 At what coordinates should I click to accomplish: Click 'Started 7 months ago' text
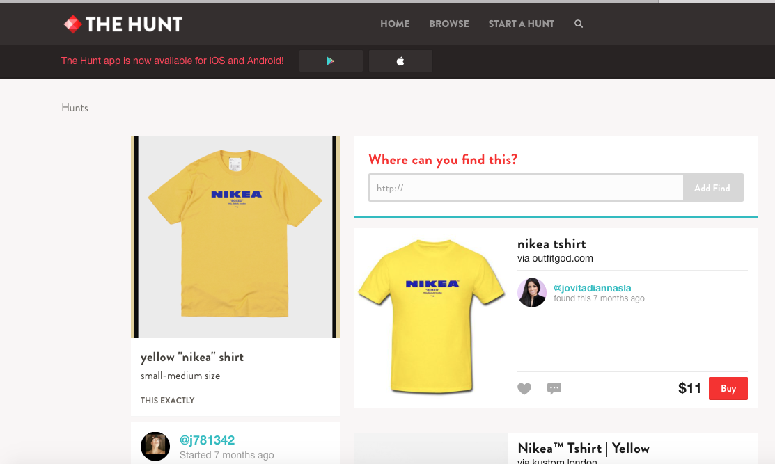click(x=226, y=455)
